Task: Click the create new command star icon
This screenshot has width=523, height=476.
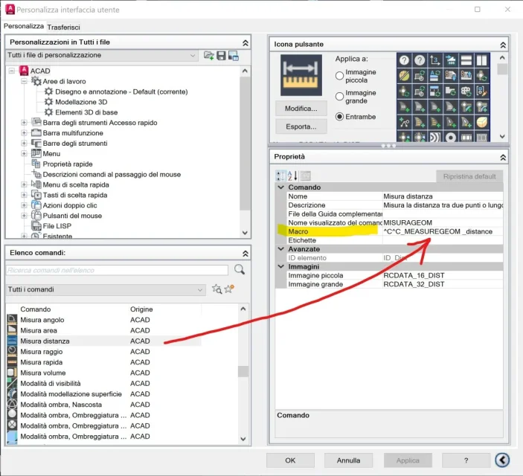Action: [x=229, y=289]
